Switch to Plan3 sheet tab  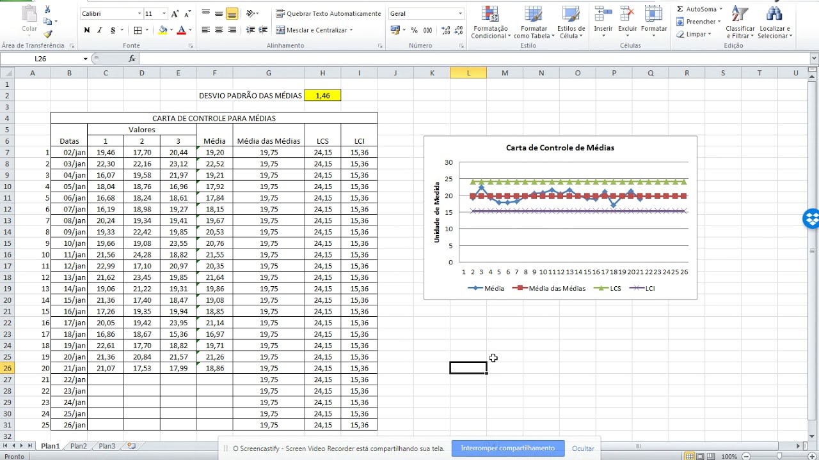pos(107,446)
